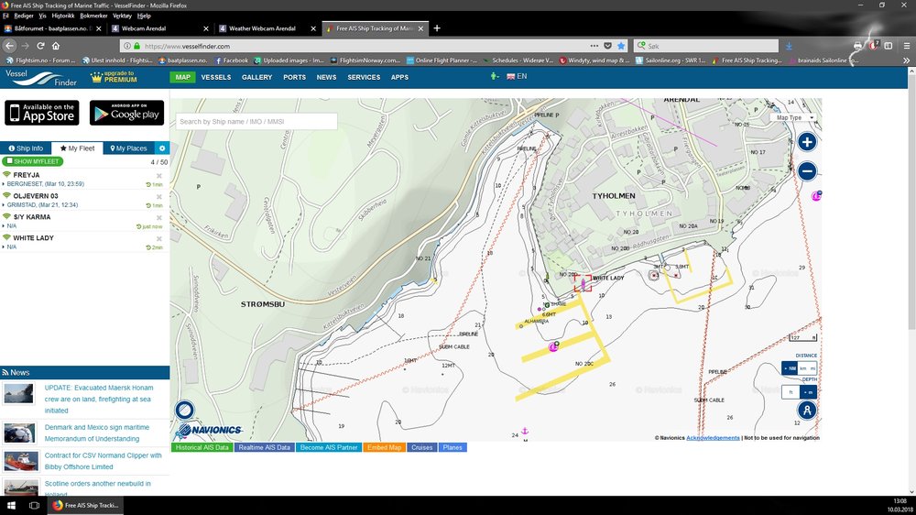This screenshot has width=916, height=515.
Task: Open Maersk Honam news thumbnail
Action: coord(18,393)
